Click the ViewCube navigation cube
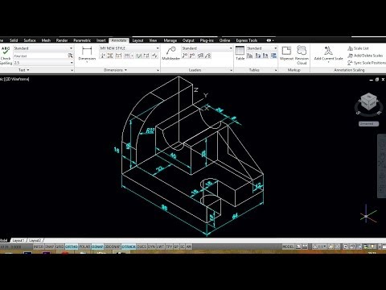 [x=368, y=101]
